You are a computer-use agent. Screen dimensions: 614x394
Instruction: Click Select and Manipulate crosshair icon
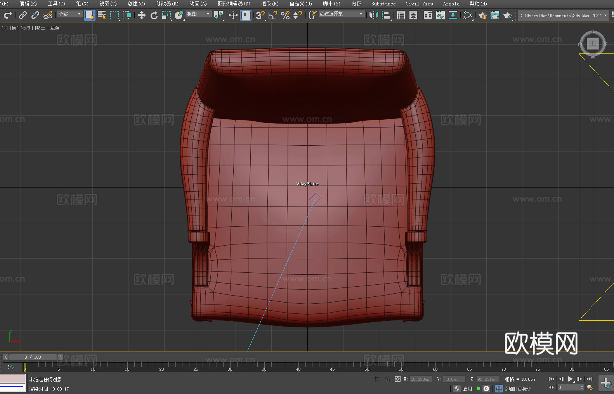233,15
